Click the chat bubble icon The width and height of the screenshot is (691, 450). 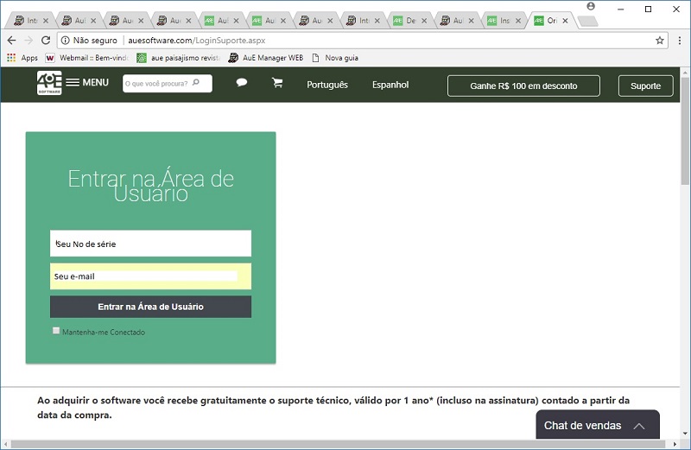[x=242, y=84]
